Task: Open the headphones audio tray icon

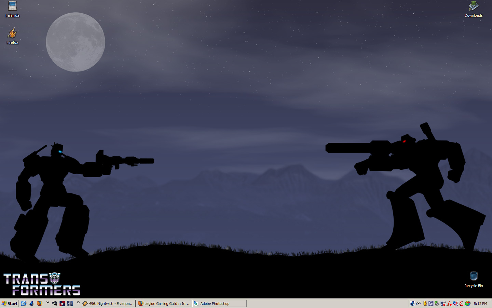Action: 431,304
